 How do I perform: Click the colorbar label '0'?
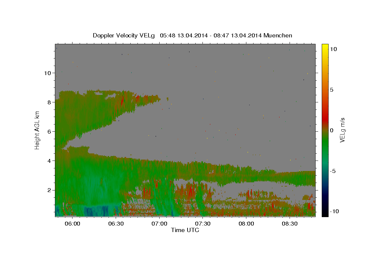(331, 130)
